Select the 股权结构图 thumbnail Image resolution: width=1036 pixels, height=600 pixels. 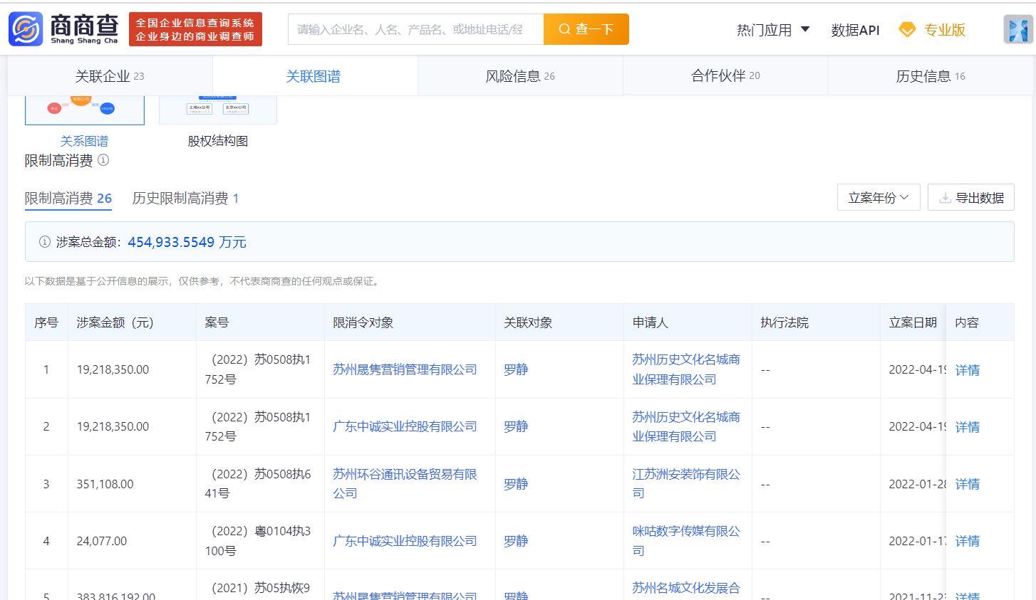pyautogui.click(x=218, y=110)
